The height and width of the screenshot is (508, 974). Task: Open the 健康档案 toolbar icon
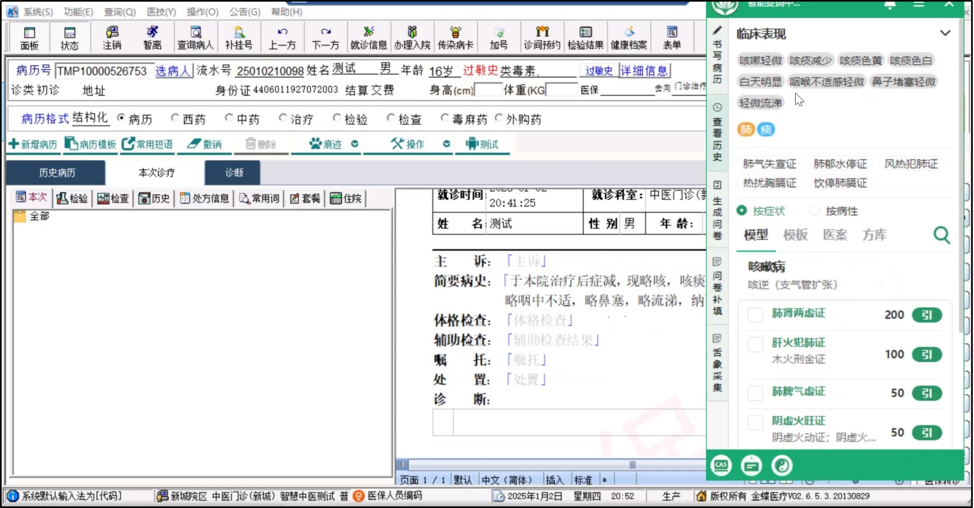coord(628,37)
